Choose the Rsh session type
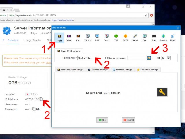 click(78, 38)
